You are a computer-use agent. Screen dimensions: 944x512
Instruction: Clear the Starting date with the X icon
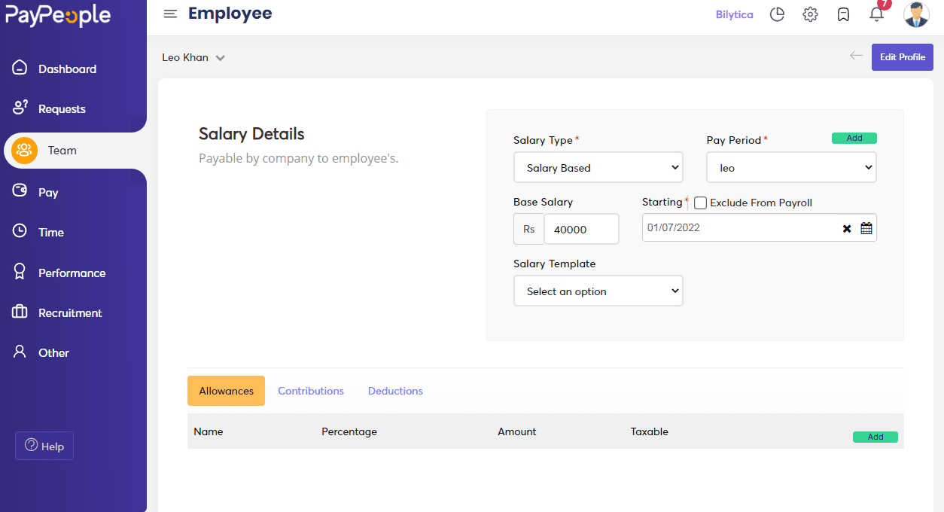coord(847,227)
